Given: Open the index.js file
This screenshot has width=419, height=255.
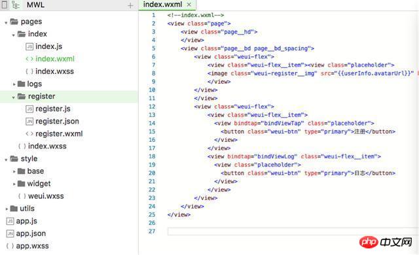Looking at the screenshot, I should [x=48, y=46].
